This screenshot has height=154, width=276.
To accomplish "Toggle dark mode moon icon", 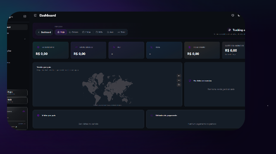I will (239, 15).
